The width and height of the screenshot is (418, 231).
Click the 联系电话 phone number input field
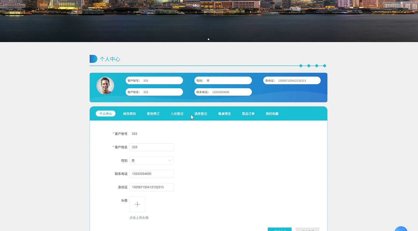151,174
